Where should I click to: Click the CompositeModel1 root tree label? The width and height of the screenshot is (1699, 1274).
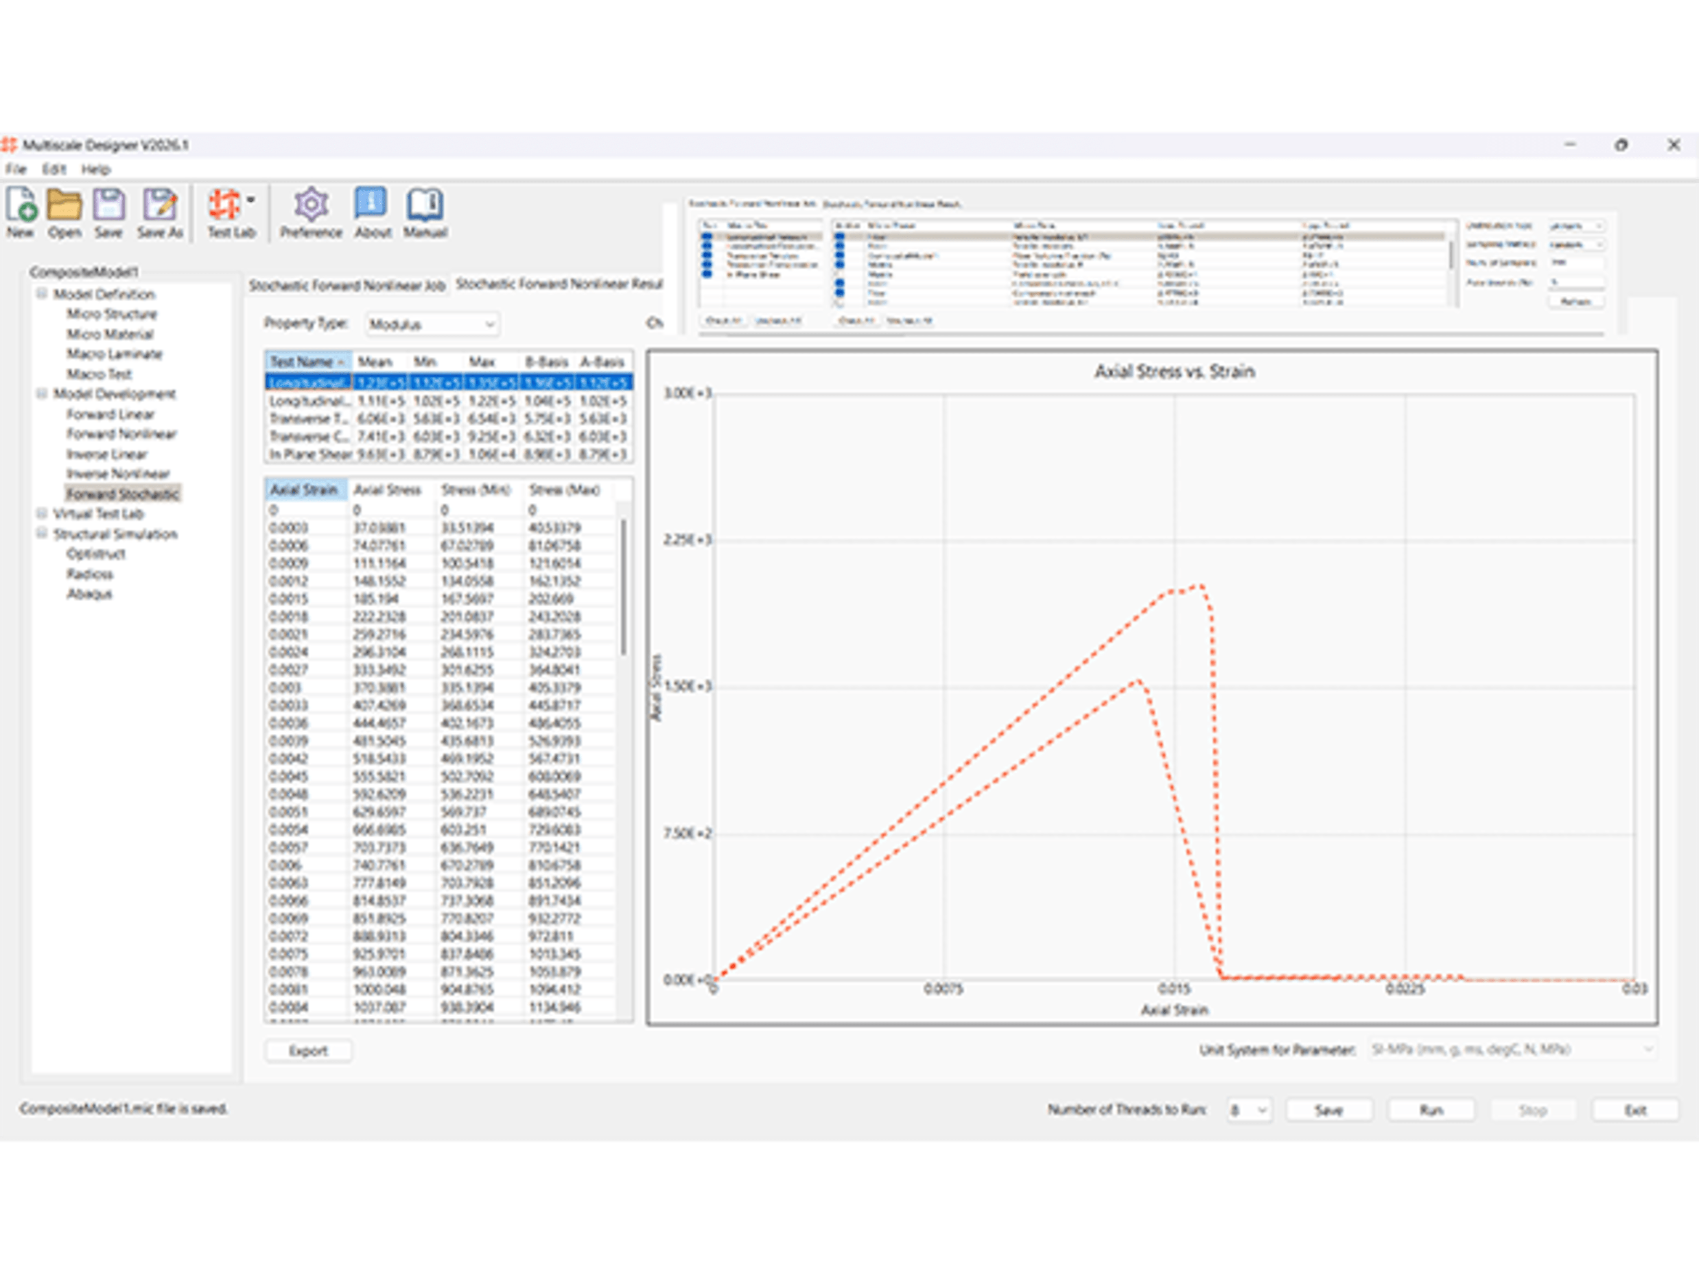[x=84, y=272]
